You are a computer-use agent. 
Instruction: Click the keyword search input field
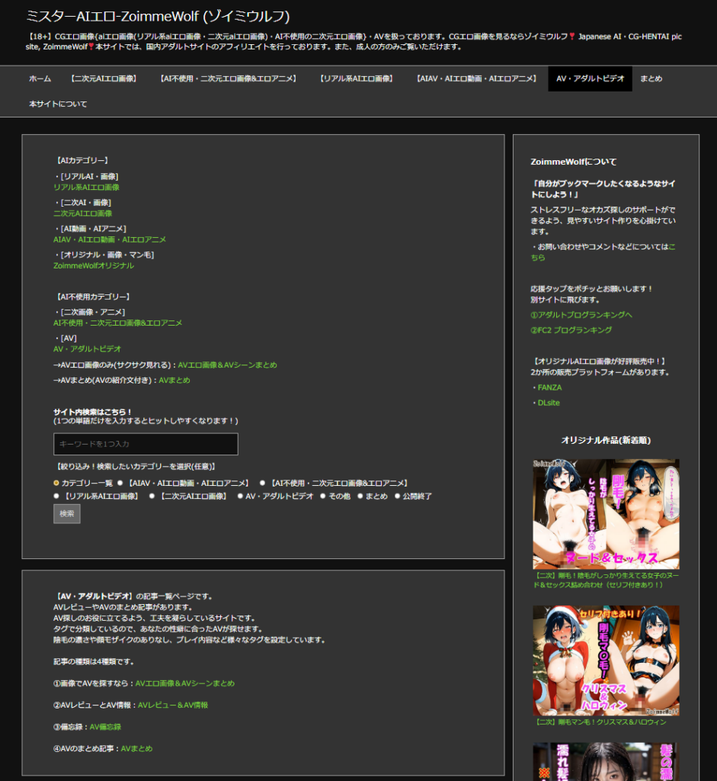click(x=145, y=444)
